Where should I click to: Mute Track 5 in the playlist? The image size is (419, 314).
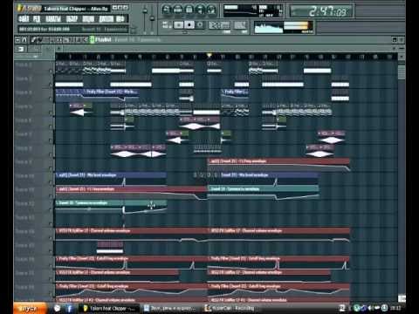click(x=52, y=113)
